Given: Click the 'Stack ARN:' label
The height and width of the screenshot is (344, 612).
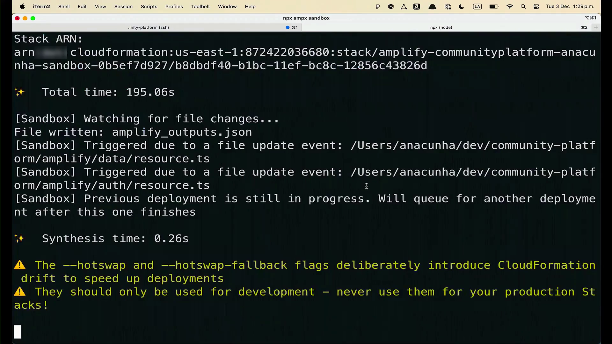Looking at the screenshot, I should pyautogui.click(x=48, y=39).
